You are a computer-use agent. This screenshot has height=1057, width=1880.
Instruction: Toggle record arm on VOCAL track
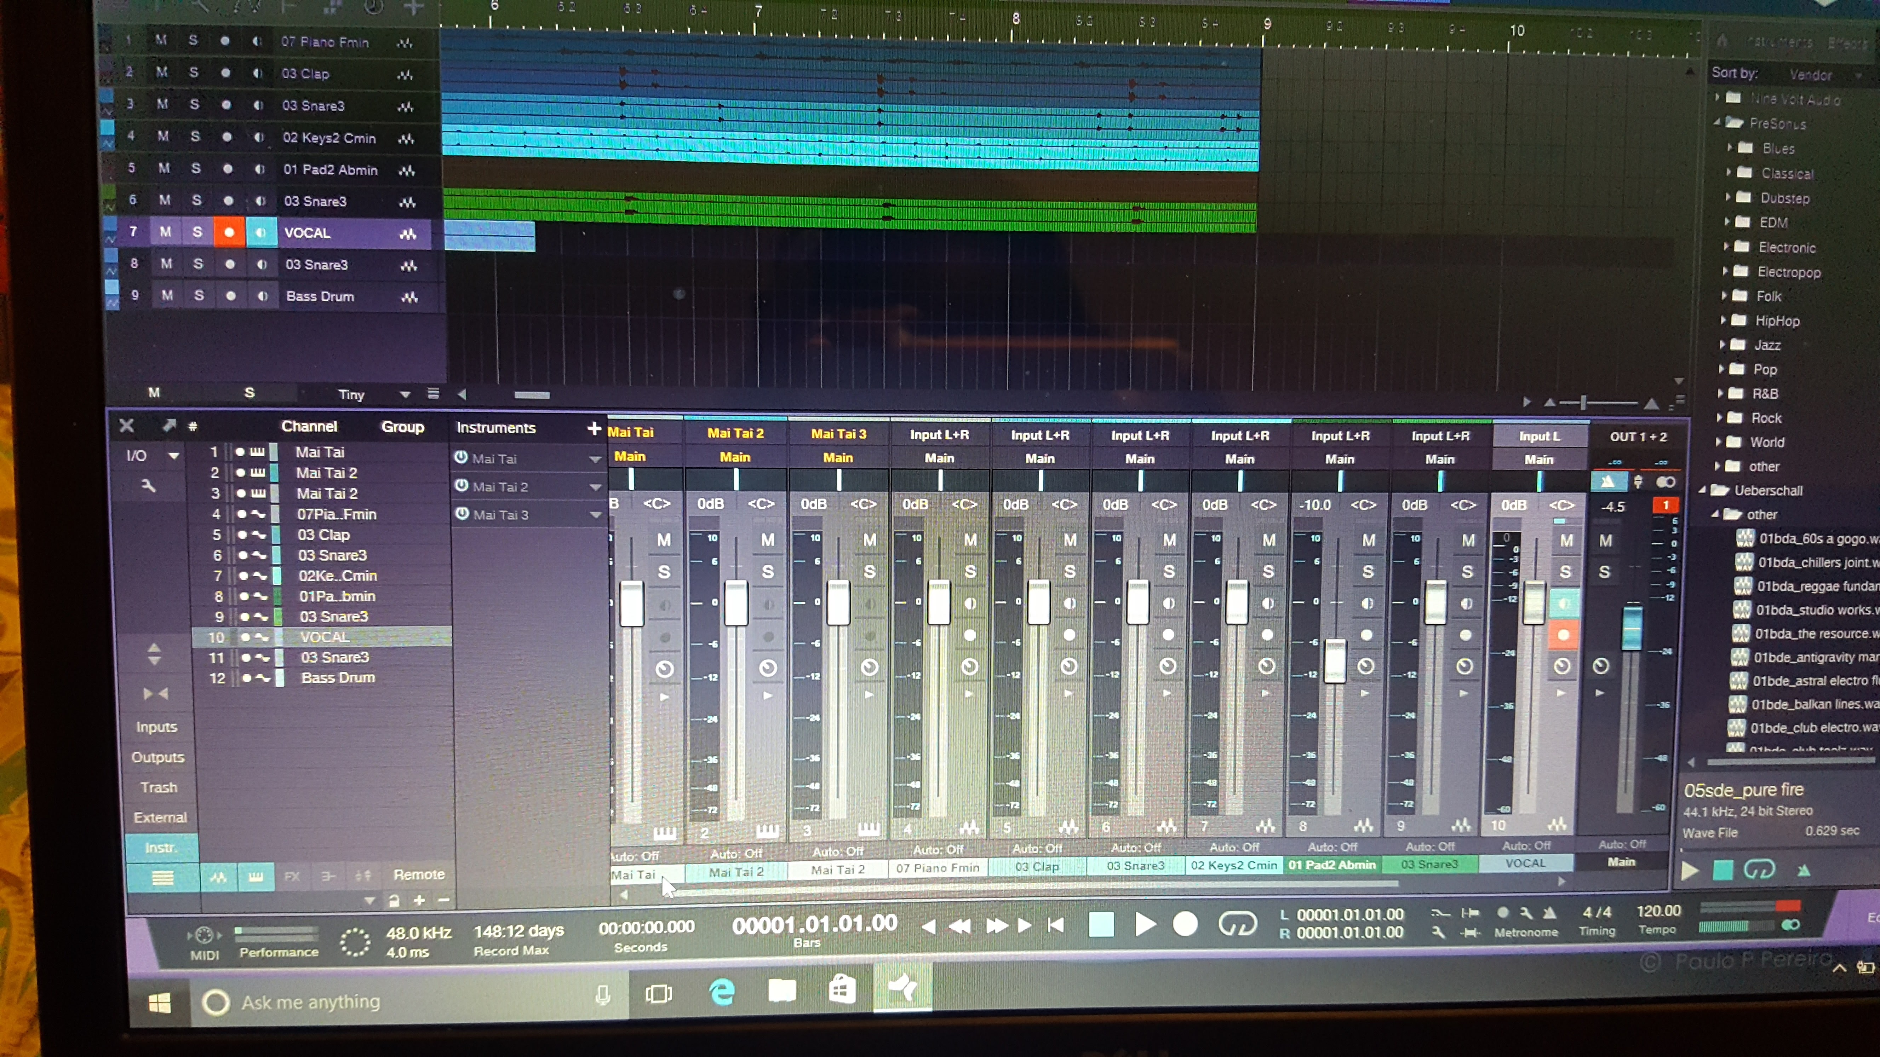click(229, 232)
